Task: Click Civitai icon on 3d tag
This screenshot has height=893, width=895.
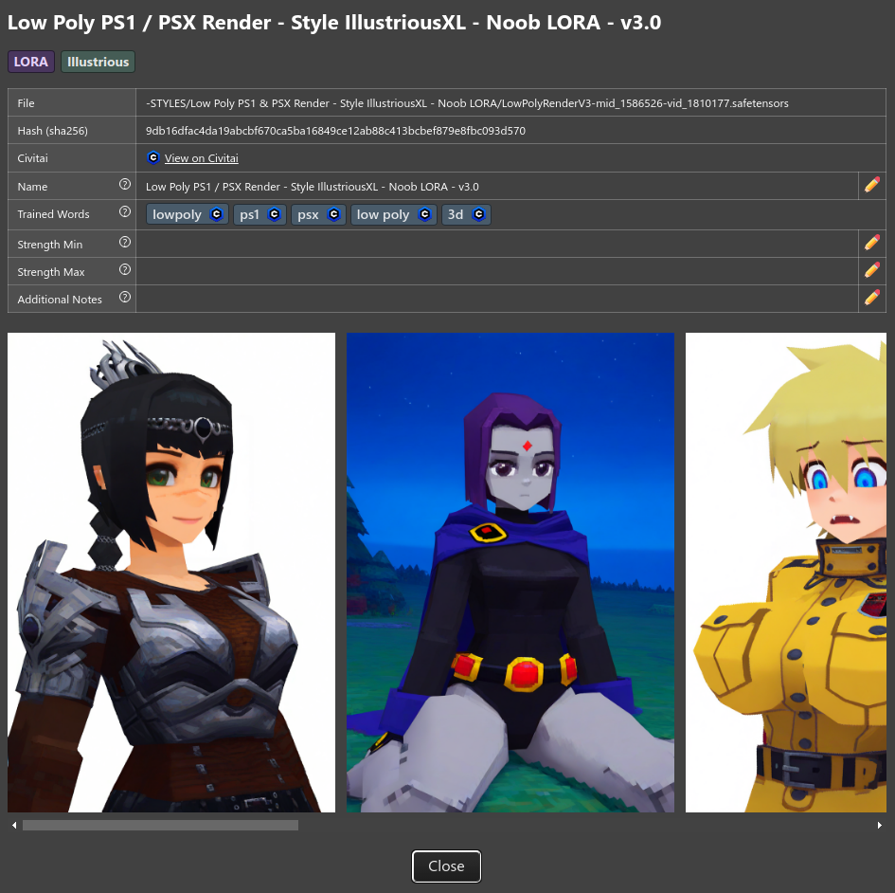Action: [479, 214]
